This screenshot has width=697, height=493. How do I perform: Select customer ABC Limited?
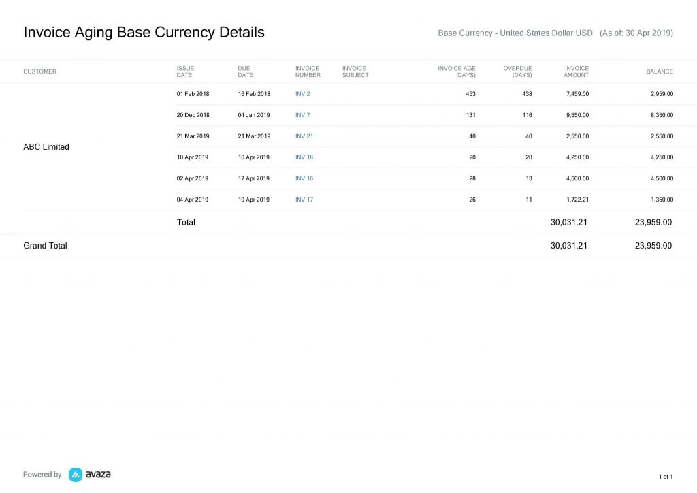point(46,146)
